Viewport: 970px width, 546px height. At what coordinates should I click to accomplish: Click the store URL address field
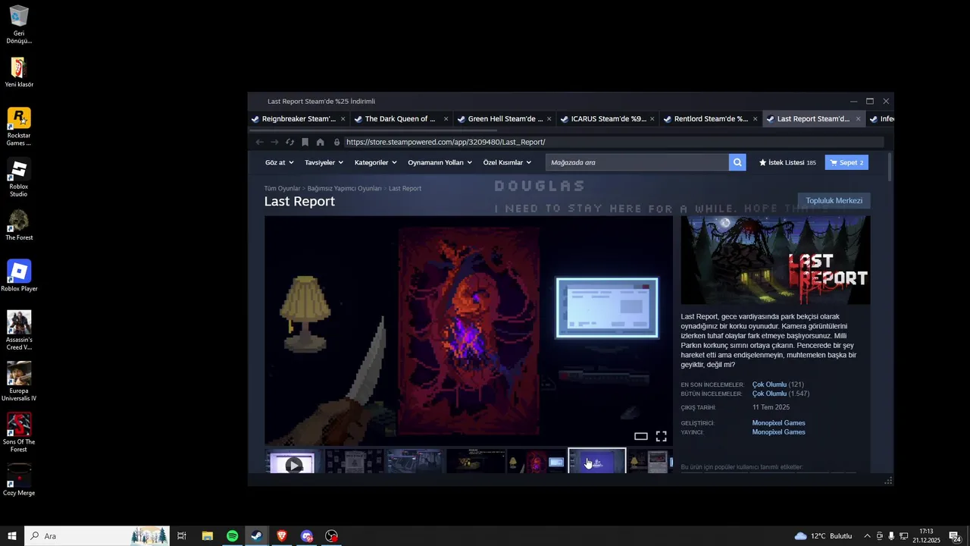pos(614,142)
